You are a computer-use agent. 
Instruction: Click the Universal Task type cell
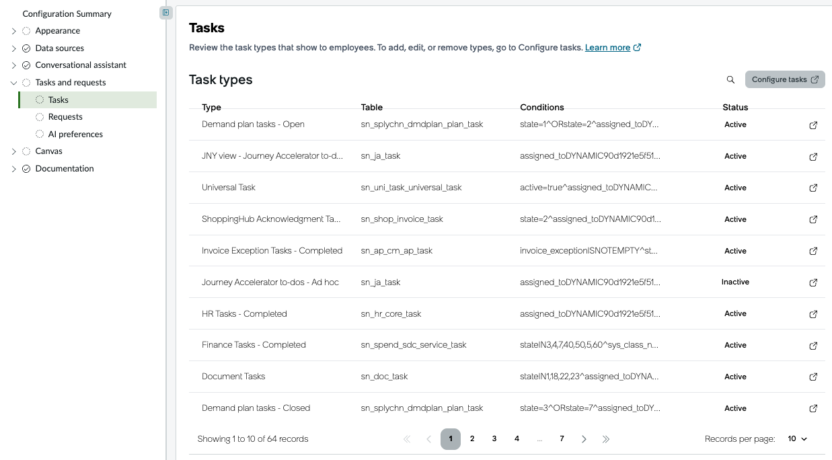click(x=229, y=188)
